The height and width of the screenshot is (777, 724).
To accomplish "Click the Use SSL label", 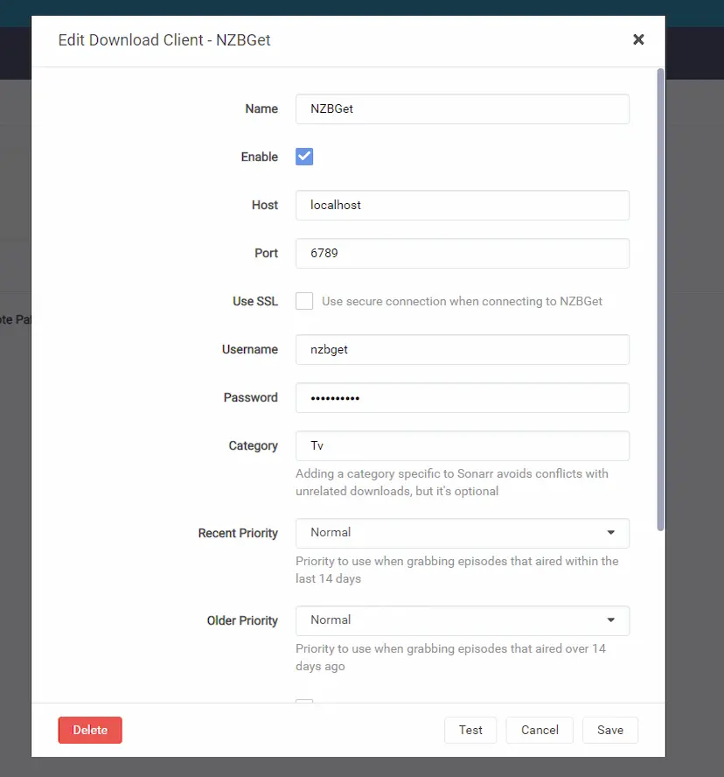I will tap(255, 301).
